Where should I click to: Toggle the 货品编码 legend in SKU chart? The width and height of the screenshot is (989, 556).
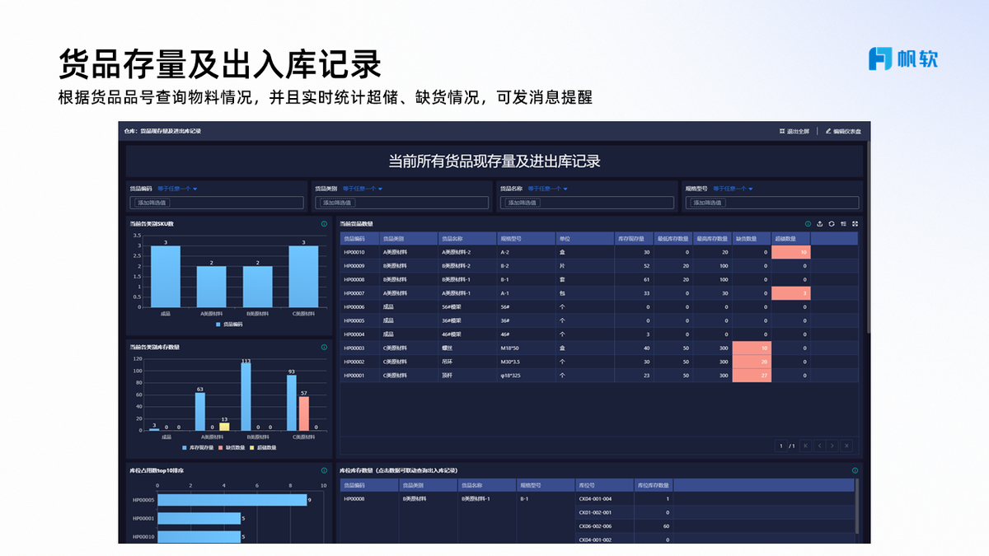coord(229,325)
